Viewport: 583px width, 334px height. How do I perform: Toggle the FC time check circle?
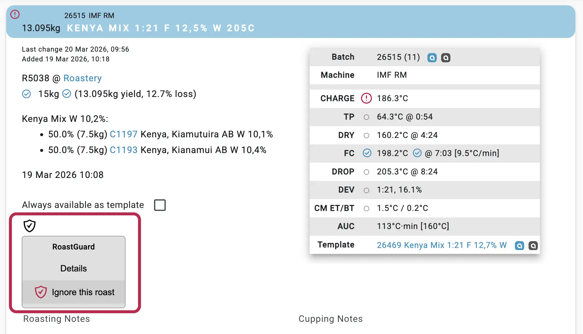click(x=417, y=153)
